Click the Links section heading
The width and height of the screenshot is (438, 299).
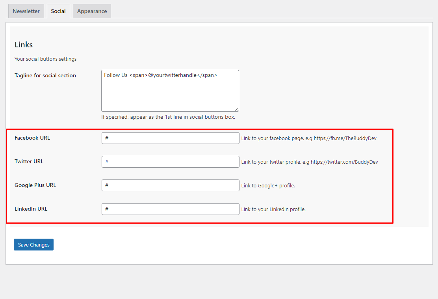[x=24, y=45]
